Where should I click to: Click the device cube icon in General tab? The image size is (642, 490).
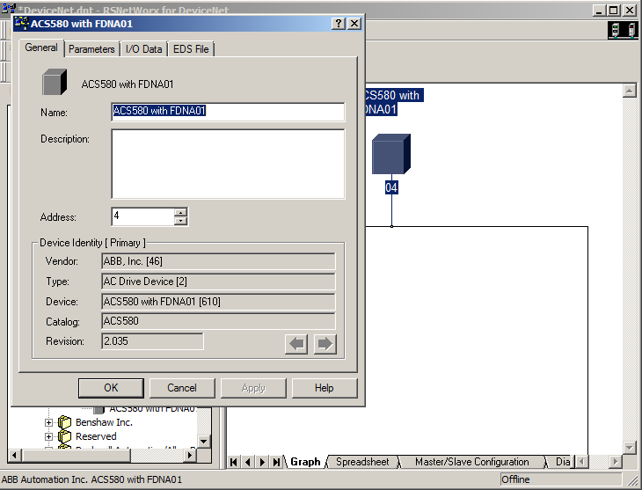(x=55, y=84)
